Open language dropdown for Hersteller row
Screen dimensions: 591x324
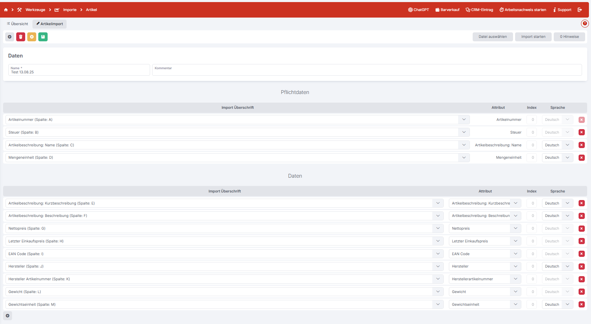point(567,266)
